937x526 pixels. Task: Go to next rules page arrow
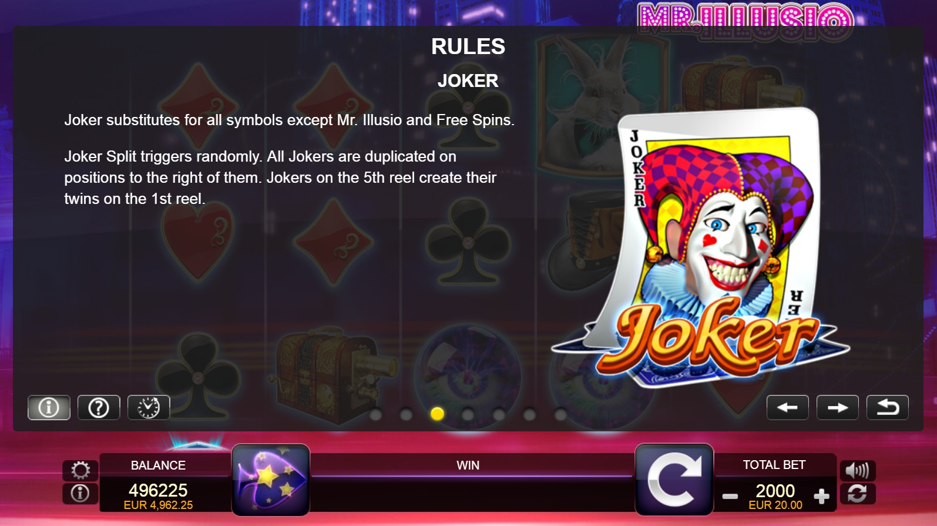click(x=838, y=407)
